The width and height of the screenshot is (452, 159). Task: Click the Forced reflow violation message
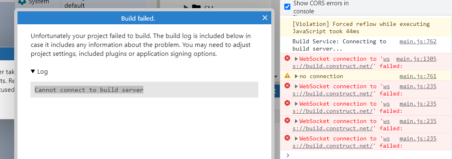coord(361,28)
